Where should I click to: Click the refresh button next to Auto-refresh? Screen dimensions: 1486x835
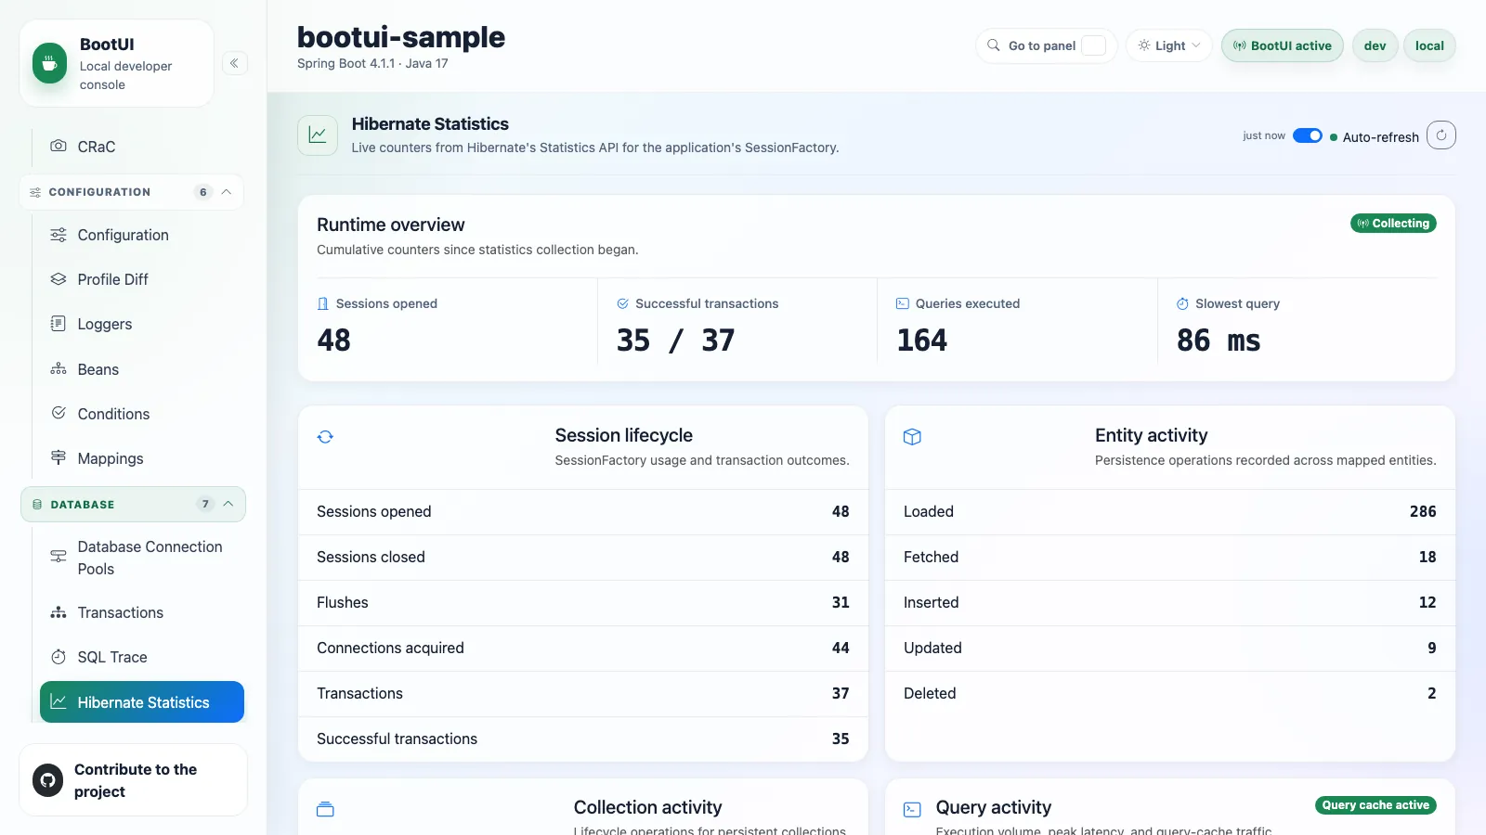1441,135
